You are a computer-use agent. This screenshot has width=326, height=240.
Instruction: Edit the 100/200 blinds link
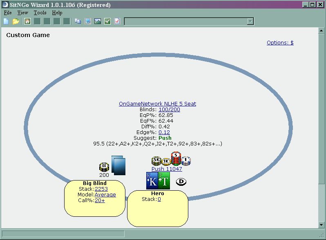tap(169, 109)
